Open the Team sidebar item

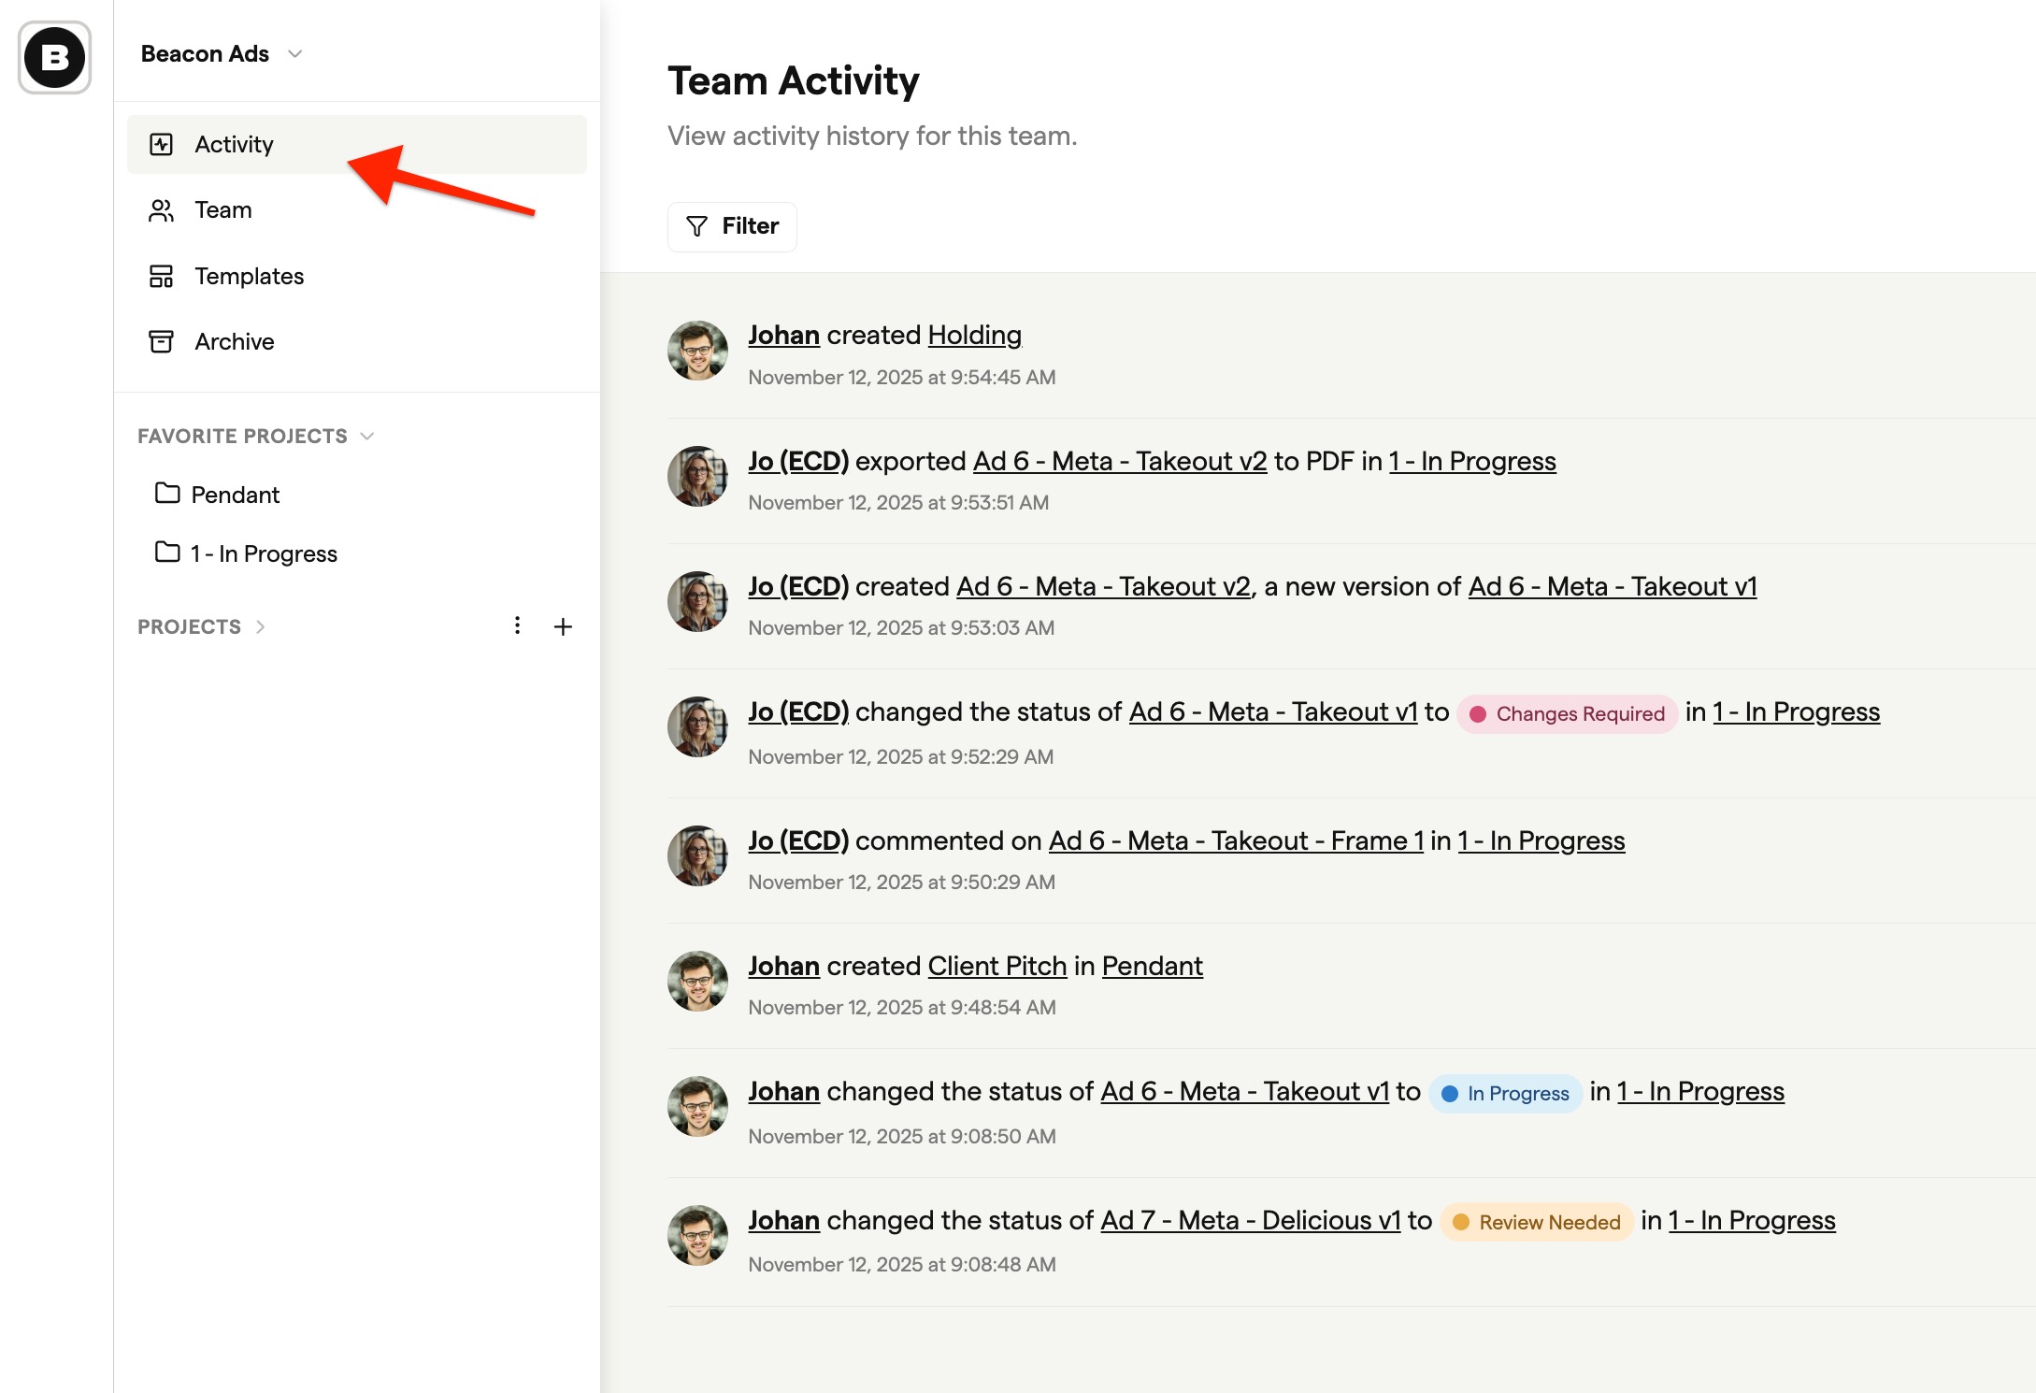tap(223, 210)
